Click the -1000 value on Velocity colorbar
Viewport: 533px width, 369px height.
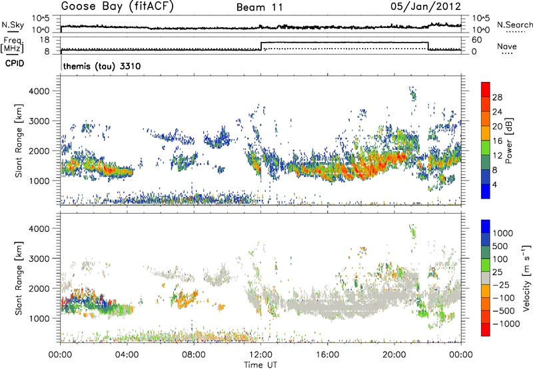coord(506,324)
